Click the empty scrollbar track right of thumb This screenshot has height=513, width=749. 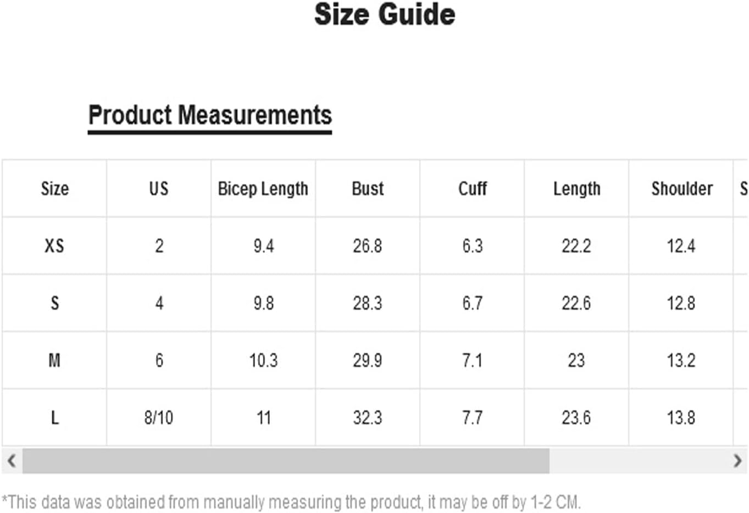coord(637,460)
